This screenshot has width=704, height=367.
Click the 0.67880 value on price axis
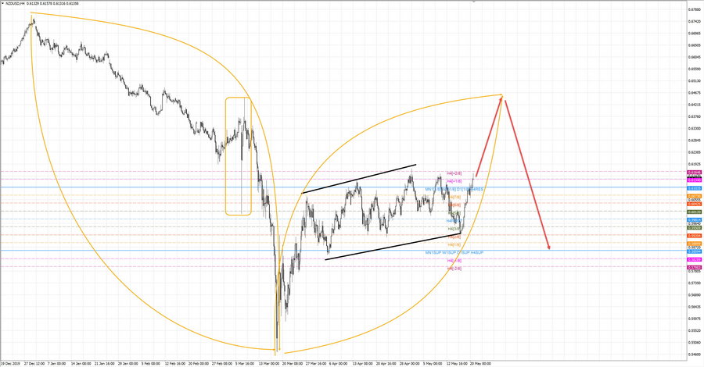click(x=694, y=9)
